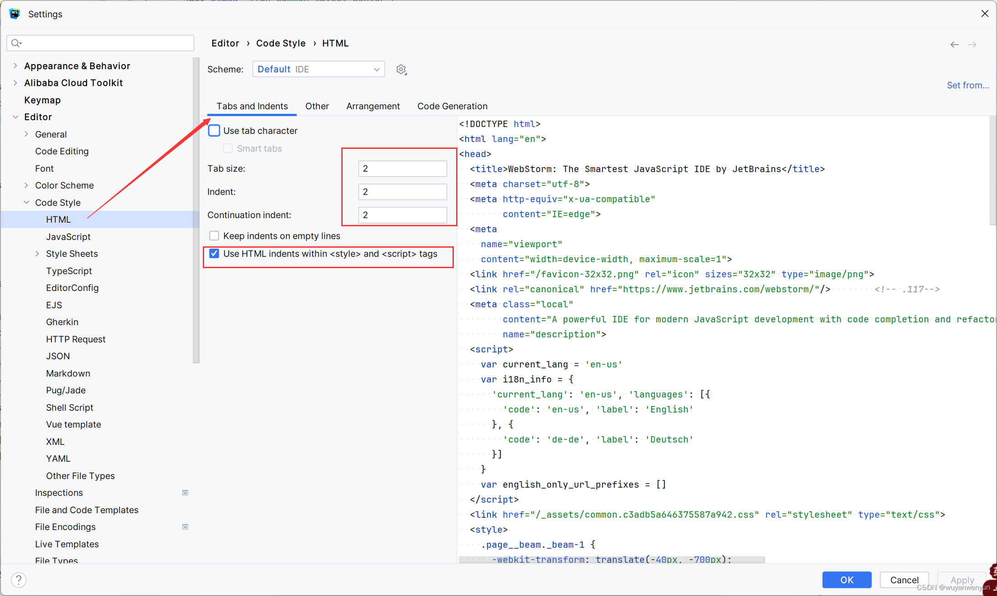Viewport: 997px width, 596px height.
Task: Open Inspections settings
Action: pos(59,493)
